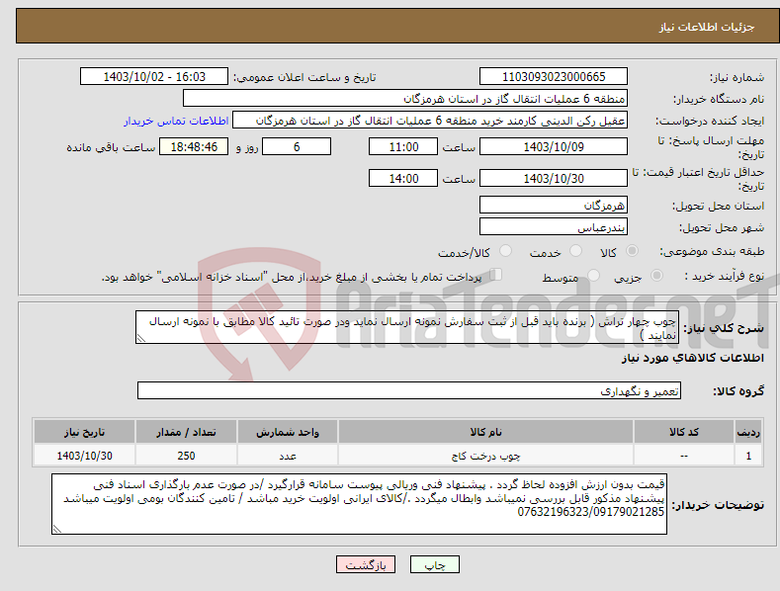This screenshot has height=591, width=780.
Task: Click the buyer organization name field
Action: click(x=405, y=99)
